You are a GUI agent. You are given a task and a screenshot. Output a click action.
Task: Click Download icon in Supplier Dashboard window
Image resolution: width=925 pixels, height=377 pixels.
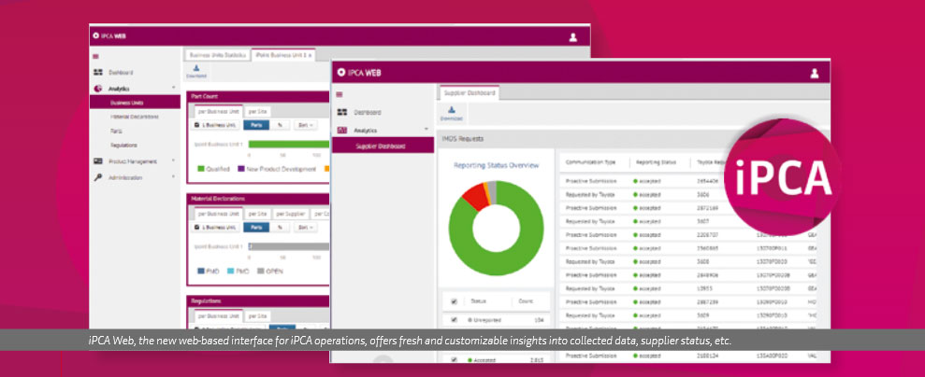[452, 113]
